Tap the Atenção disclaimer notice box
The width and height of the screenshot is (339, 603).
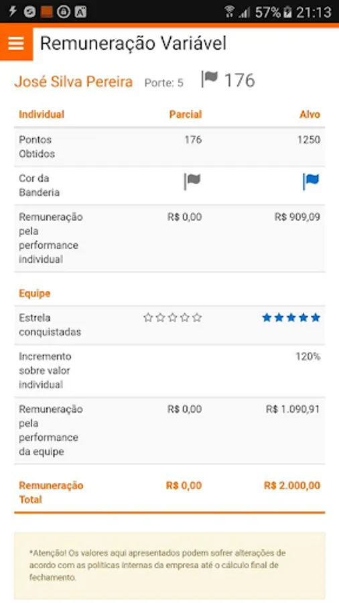pyautogui.click(x=169, y=565)
